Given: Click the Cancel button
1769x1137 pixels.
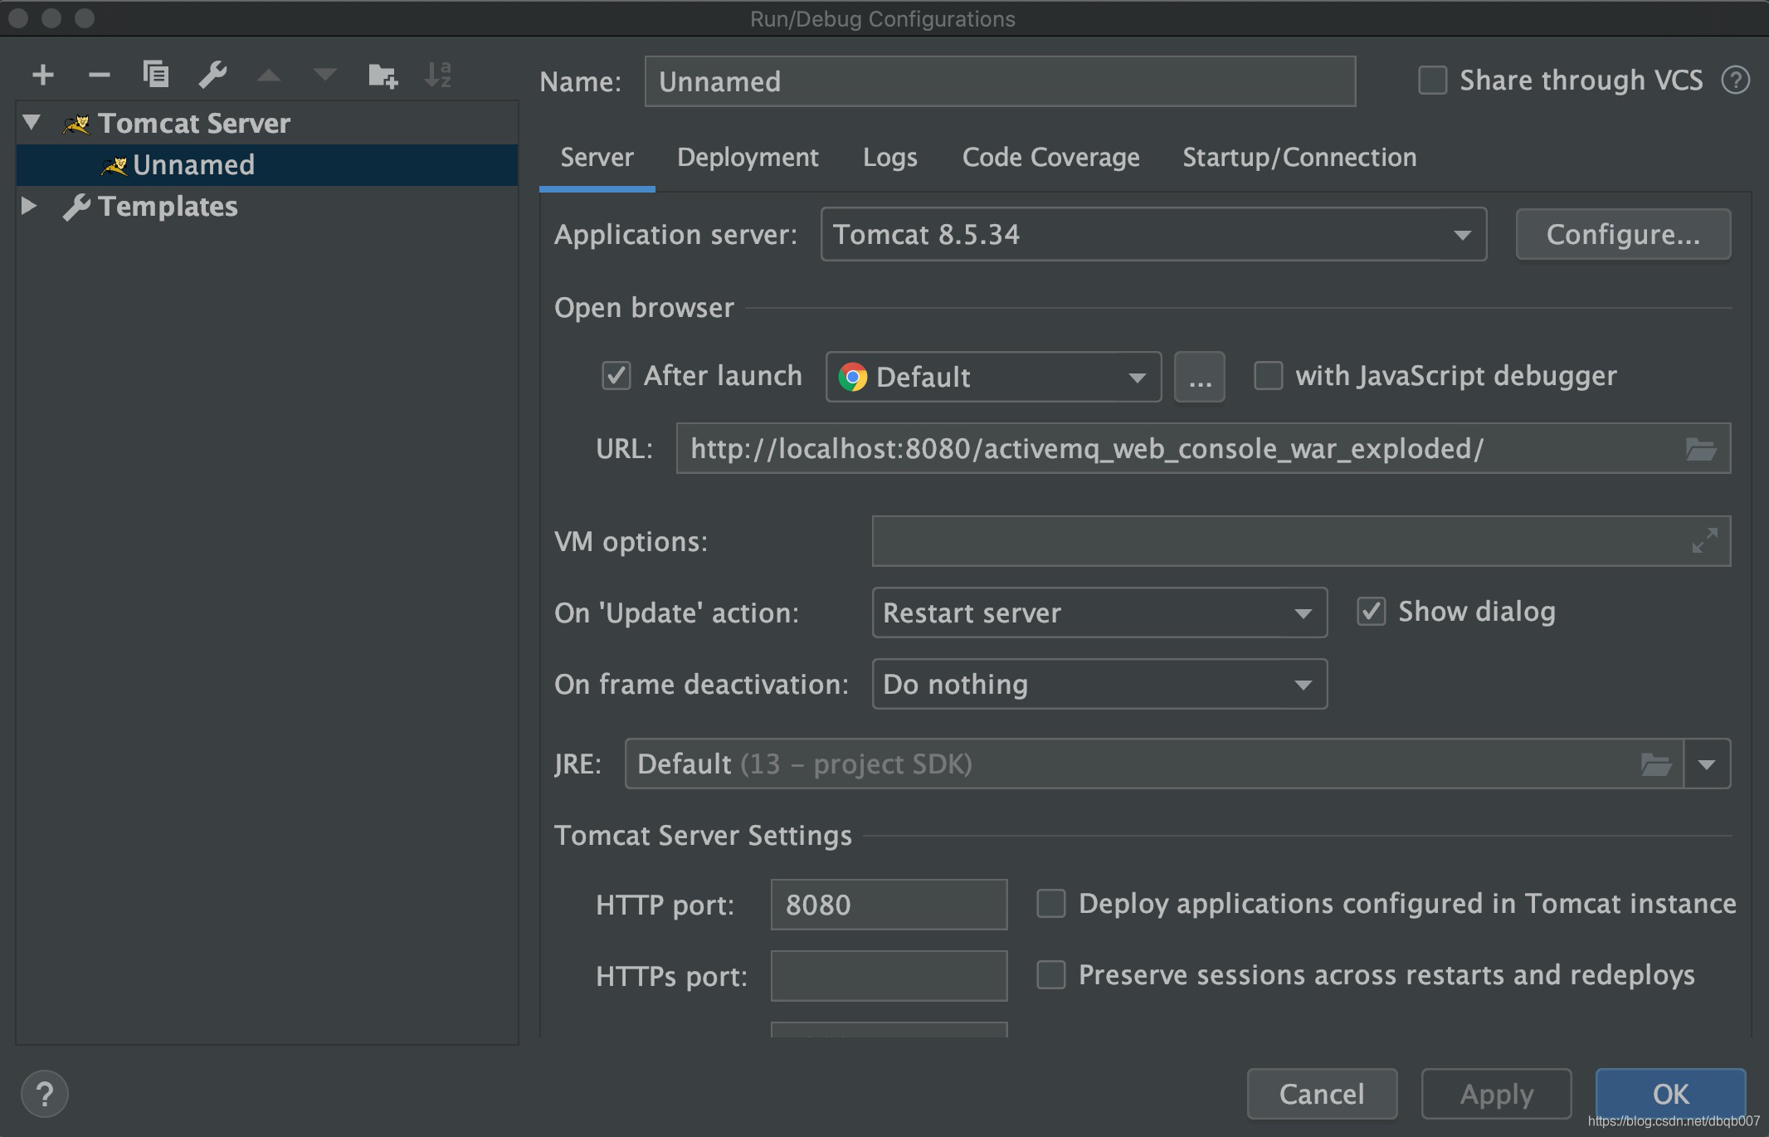Looking at the screenshot, I should tap(1322, 1094).
